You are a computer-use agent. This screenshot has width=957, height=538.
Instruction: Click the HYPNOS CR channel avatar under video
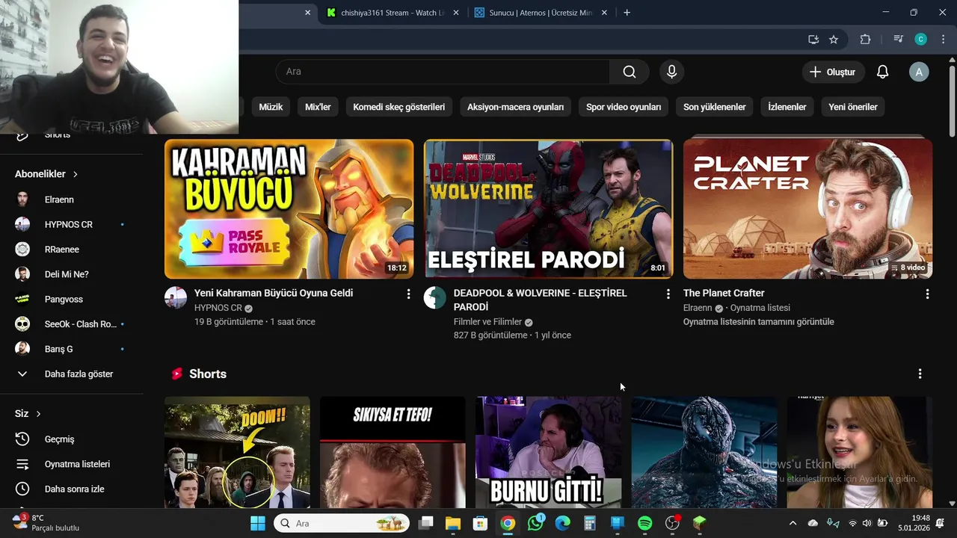point(176,297)
